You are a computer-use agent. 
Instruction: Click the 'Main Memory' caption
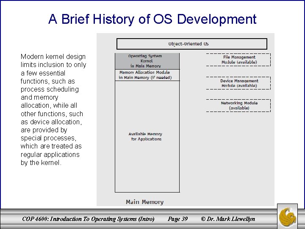(x=145, y=202)
